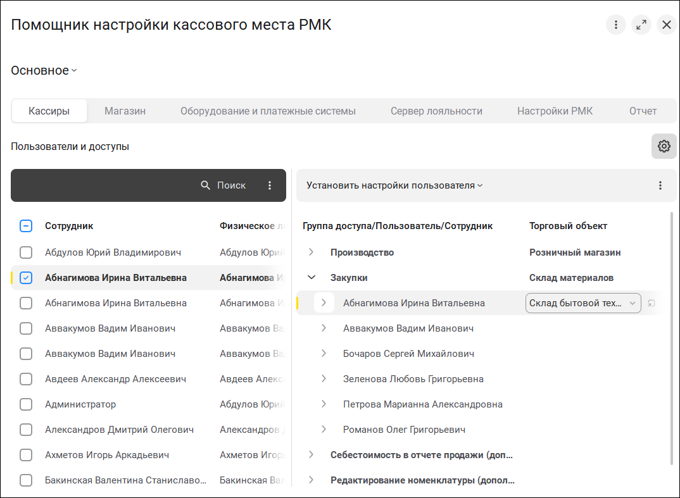The height and width of the screenshot is (498, 680).
Task: Expand the Производство access group
Action: tap(311, 252)
